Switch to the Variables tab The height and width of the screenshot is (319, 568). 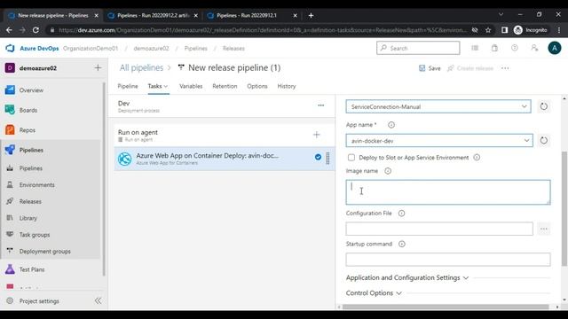(x=191, y=86)
